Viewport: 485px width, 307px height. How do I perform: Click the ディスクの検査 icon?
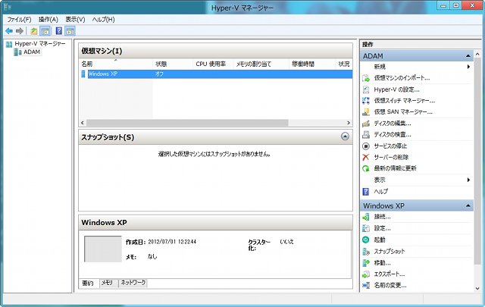(x=366, y=135)
